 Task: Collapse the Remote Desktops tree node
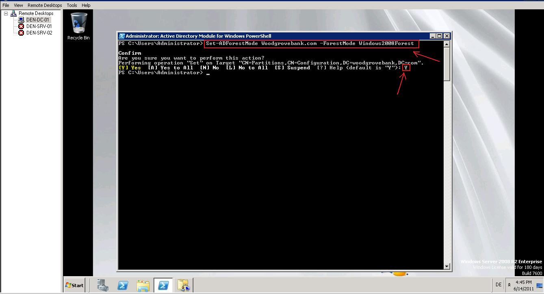6,13
